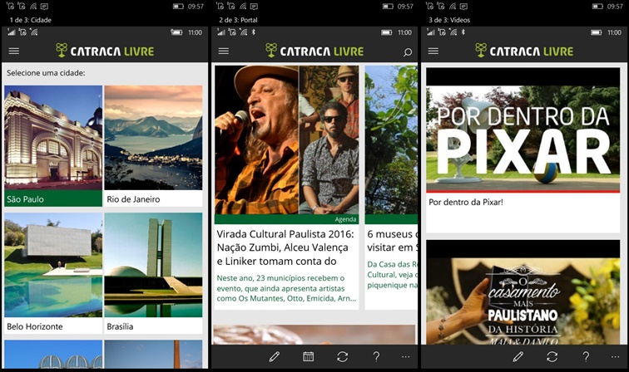Tap the "Selecione uma cidade:" label
This screenshot has height=372, width=629.
coord(46,73)
